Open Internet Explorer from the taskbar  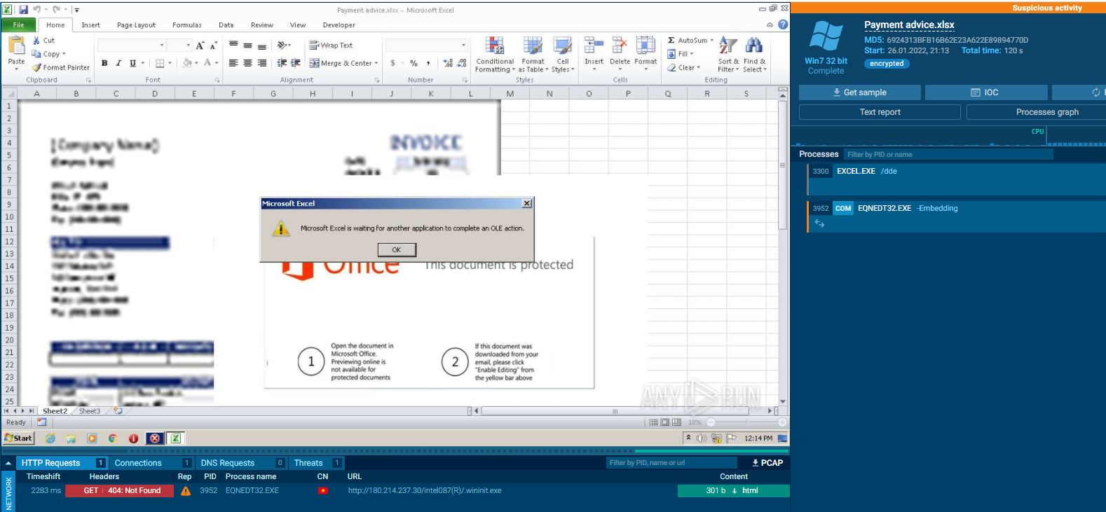pyautogui.click(x=50, y=438)
